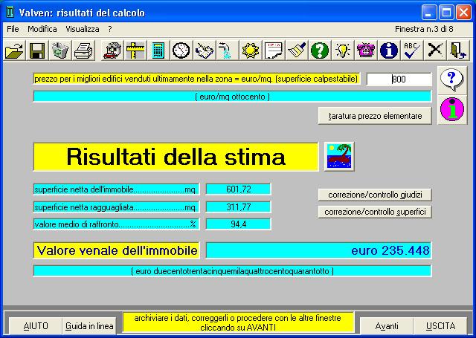Click the palm tree picture button
The width and height of the screenshot is (476, 338).
[x=340, y=157]
